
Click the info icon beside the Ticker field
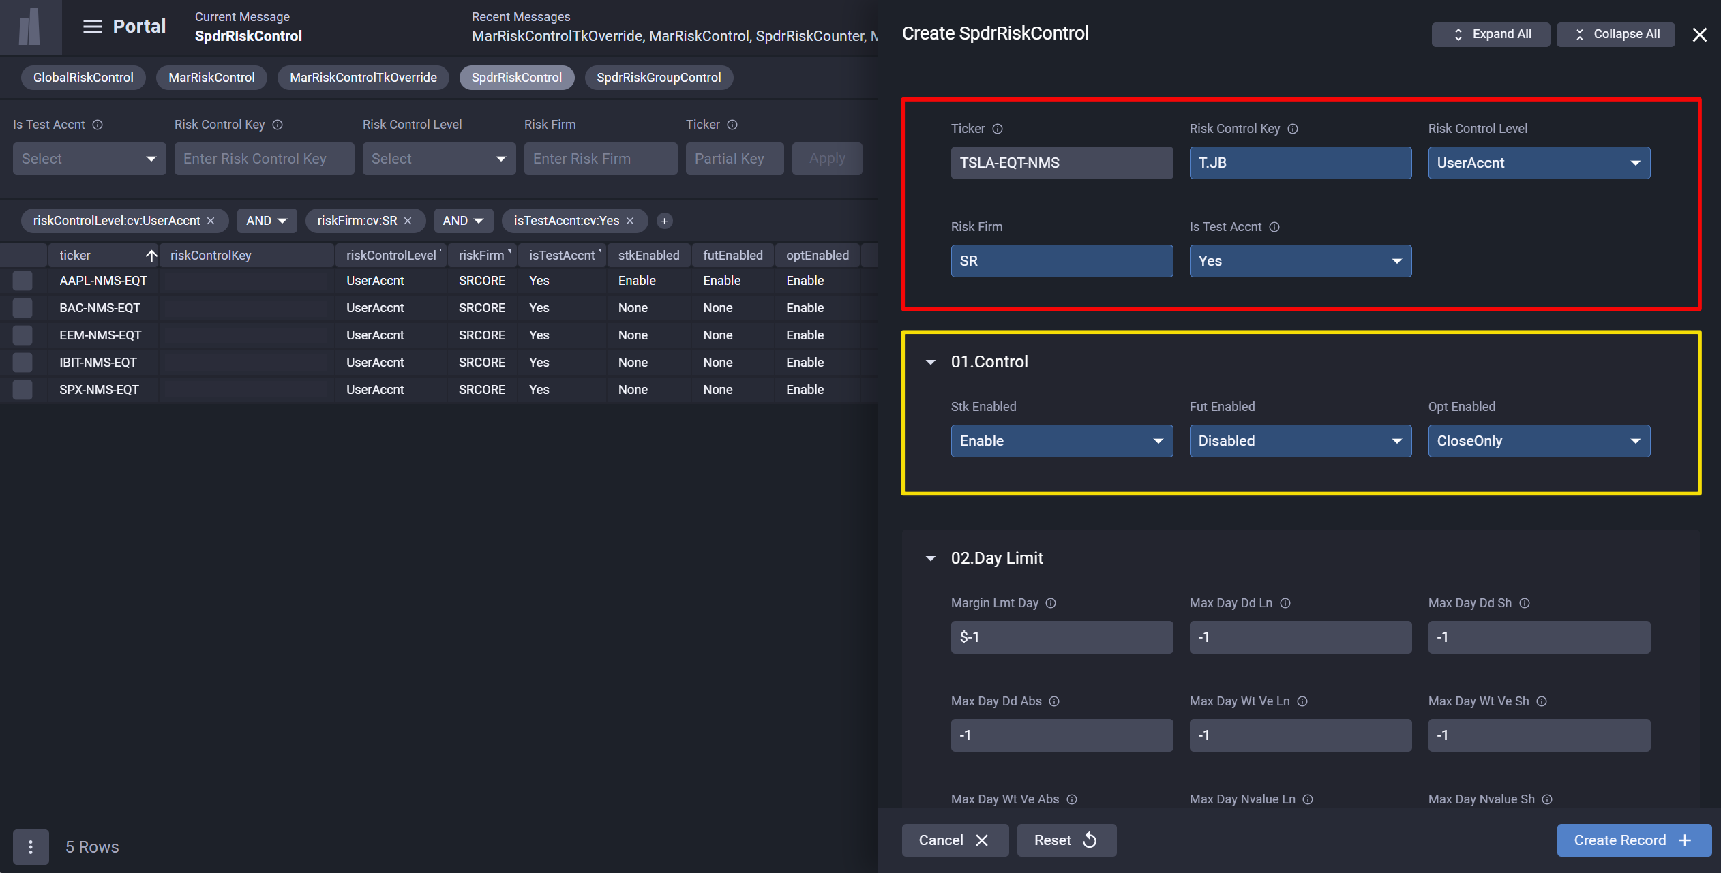pos(998,128)
